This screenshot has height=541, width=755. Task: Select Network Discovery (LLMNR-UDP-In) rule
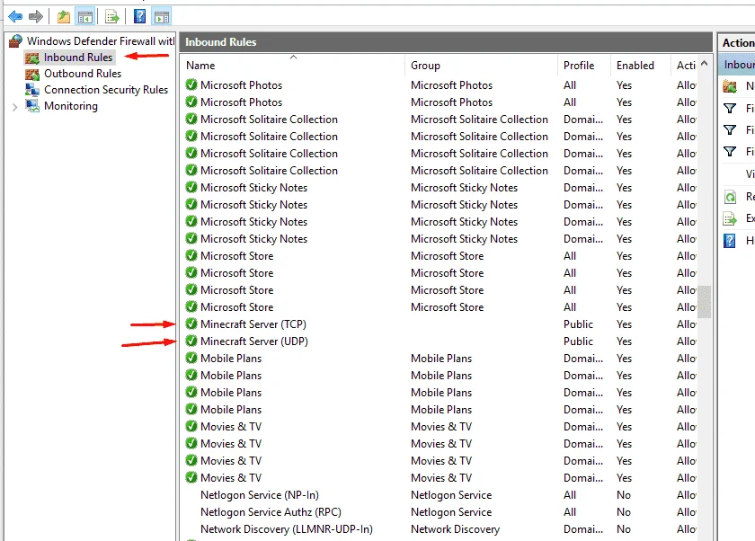coord(287,529)
